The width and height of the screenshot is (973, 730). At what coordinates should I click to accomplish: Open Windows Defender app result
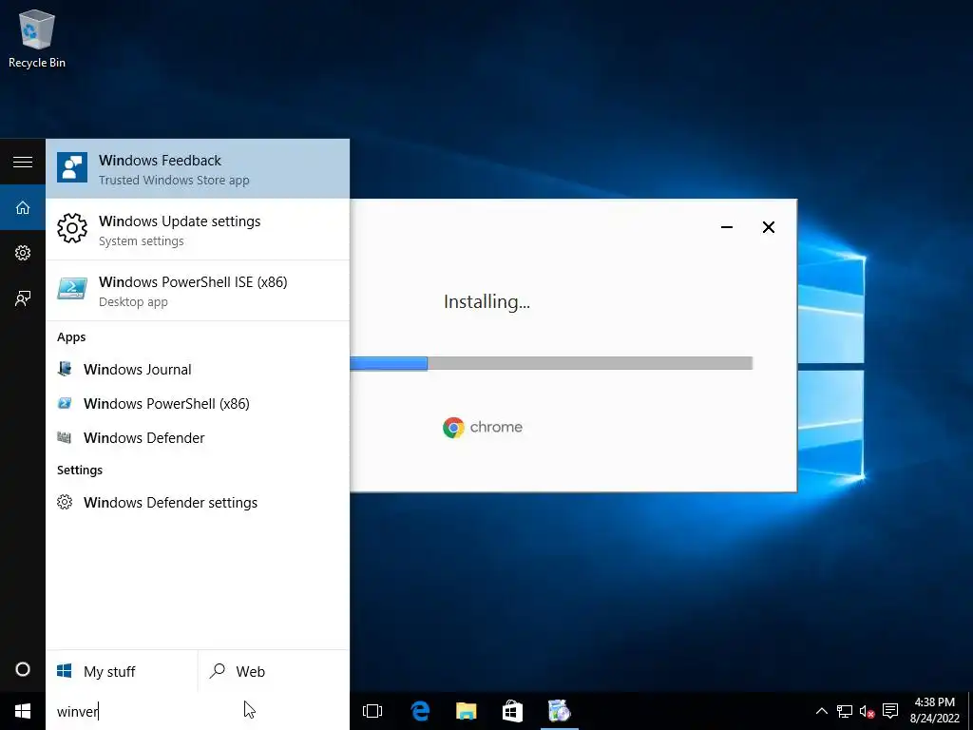pos(198,437)
